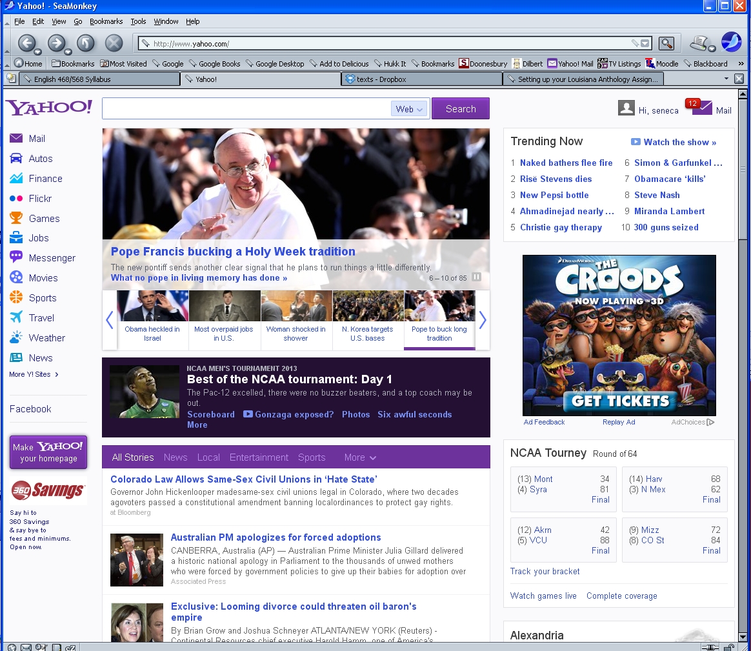Open the Yahoo Mail envelope with 12 badge
Screen dimensions: 751x651
pos(703,108)
